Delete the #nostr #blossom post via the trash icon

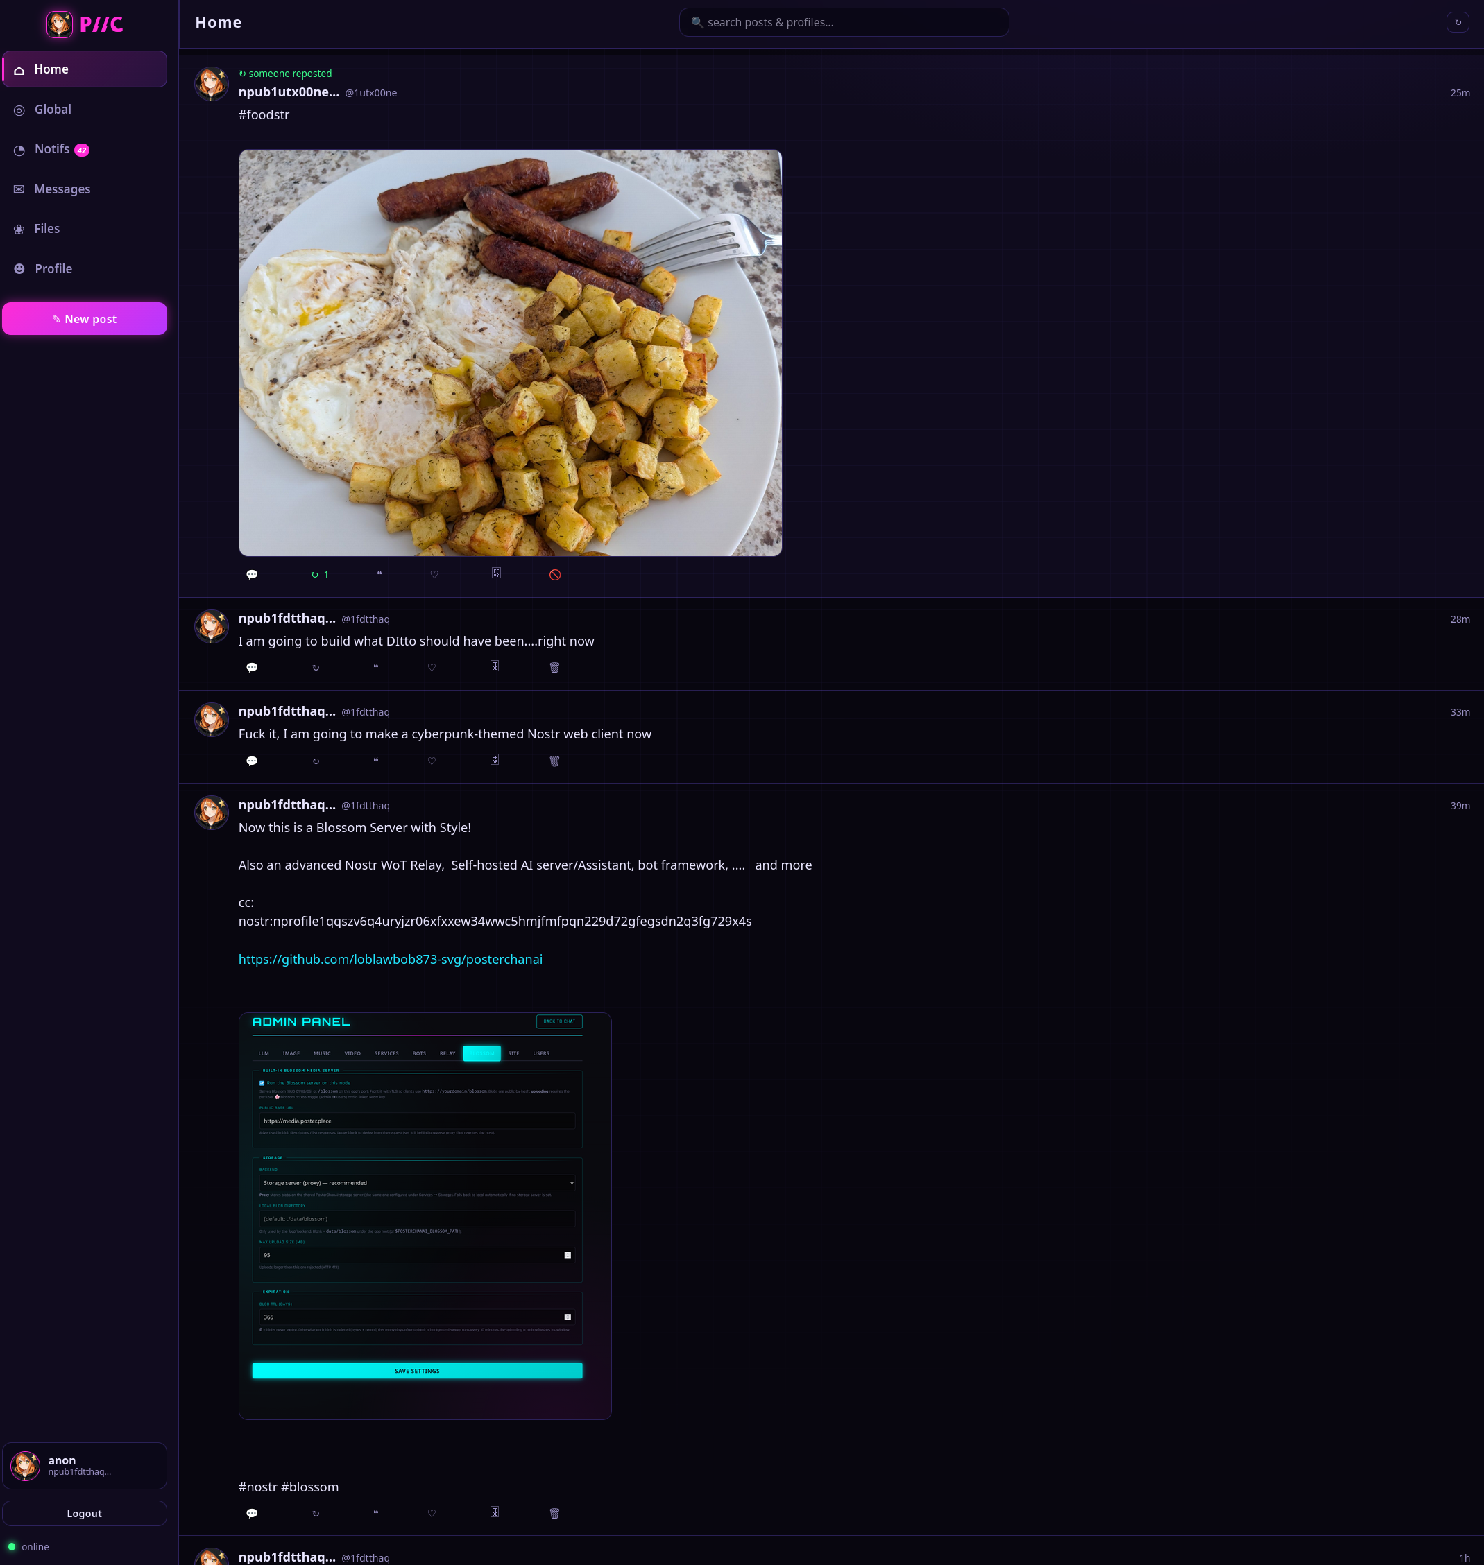pos(554,1513)
